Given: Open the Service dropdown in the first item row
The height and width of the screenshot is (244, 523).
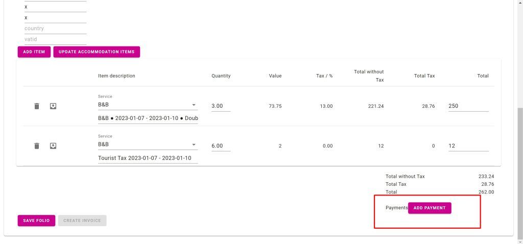Looking at the screenshot, I should pos(147,105).
